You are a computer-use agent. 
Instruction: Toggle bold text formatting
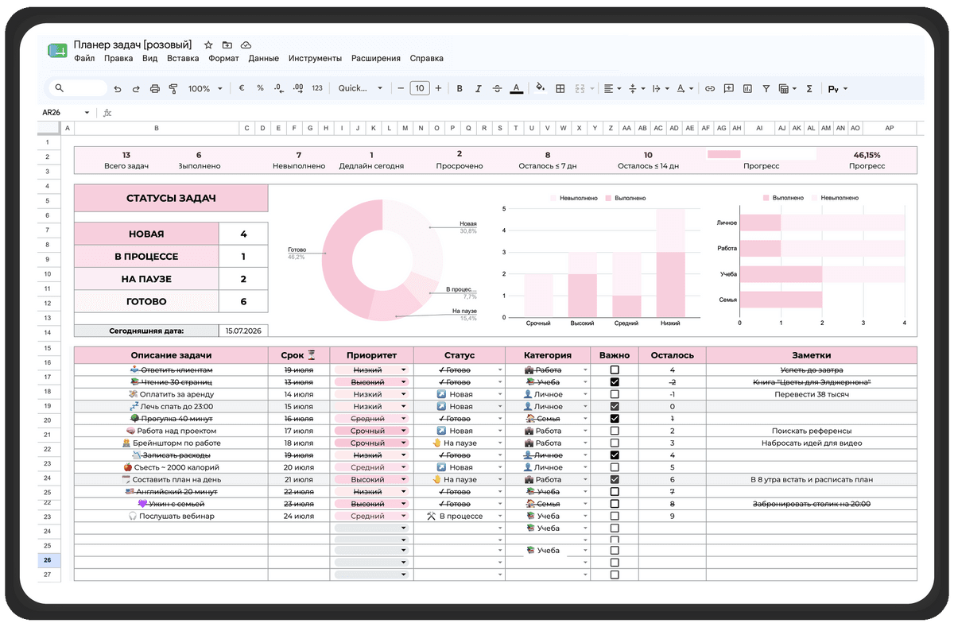[460, 88]
